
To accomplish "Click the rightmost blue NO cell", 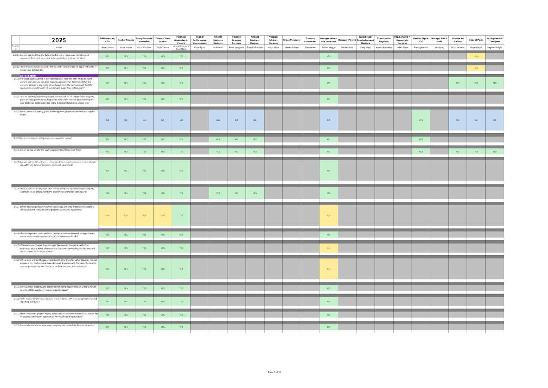I will click(x=494, y=120).
